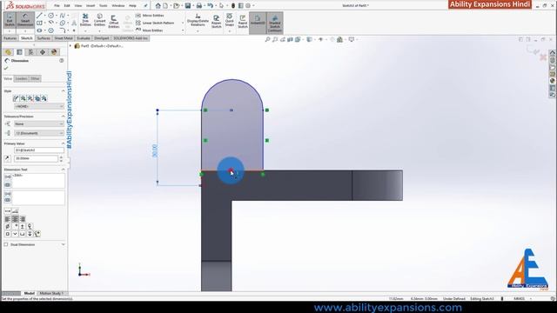Viewport: 557px width, 313px height.
Task: Select the Leaders tab in Dimension panel
Action: (21, 79)
